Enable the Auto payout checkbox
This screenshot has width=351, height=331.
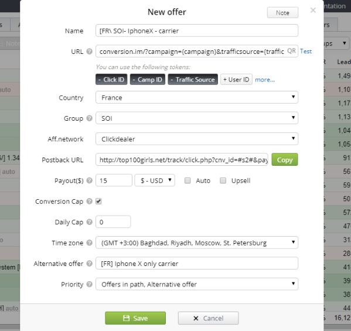tap(188, 180)
